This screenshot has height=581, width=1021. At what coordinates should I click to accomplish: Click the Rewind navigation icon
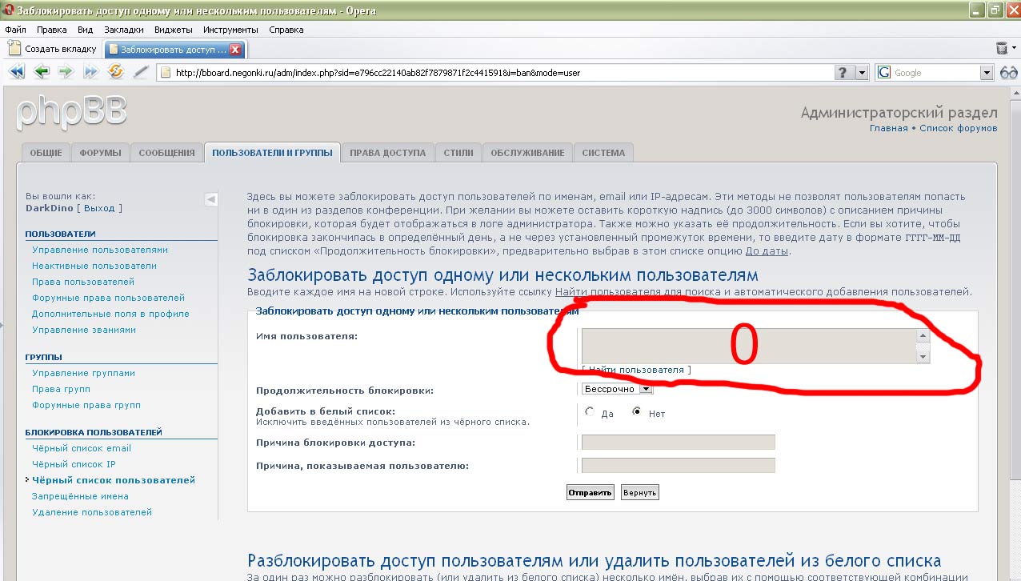coord(16,72)
